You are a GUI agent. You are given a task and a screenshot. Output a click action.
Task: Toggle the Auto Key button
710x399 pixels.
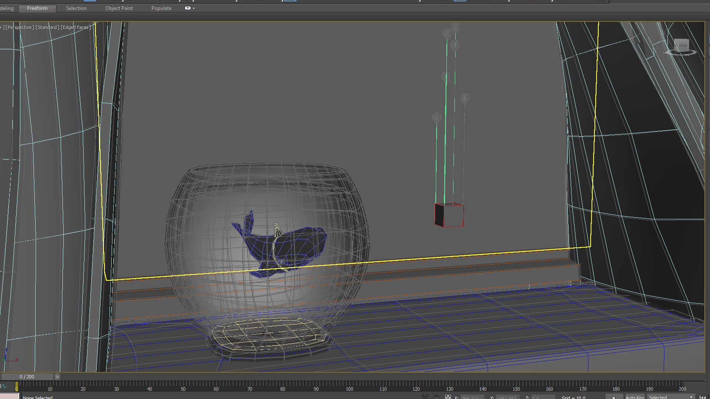pyautogui.click(x=635, y=397)
